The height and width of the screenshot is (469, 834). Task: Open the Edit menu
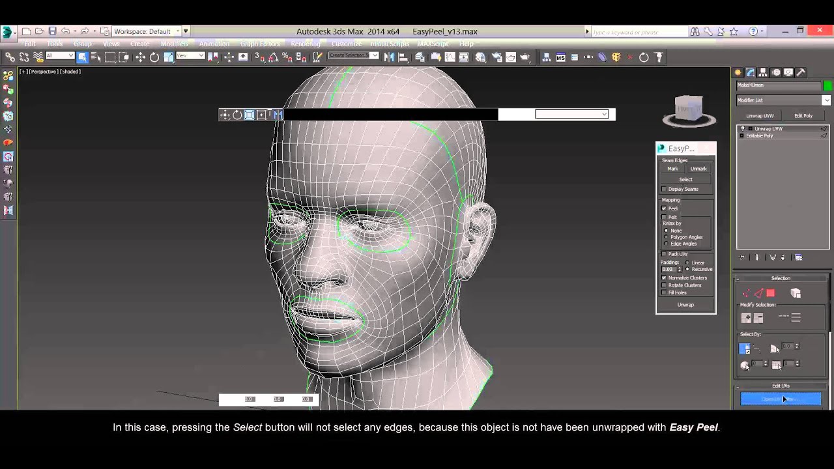(30, 44)
